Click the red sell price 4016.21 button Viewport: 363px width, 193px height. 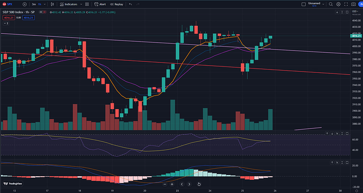(x=9, y=17)
